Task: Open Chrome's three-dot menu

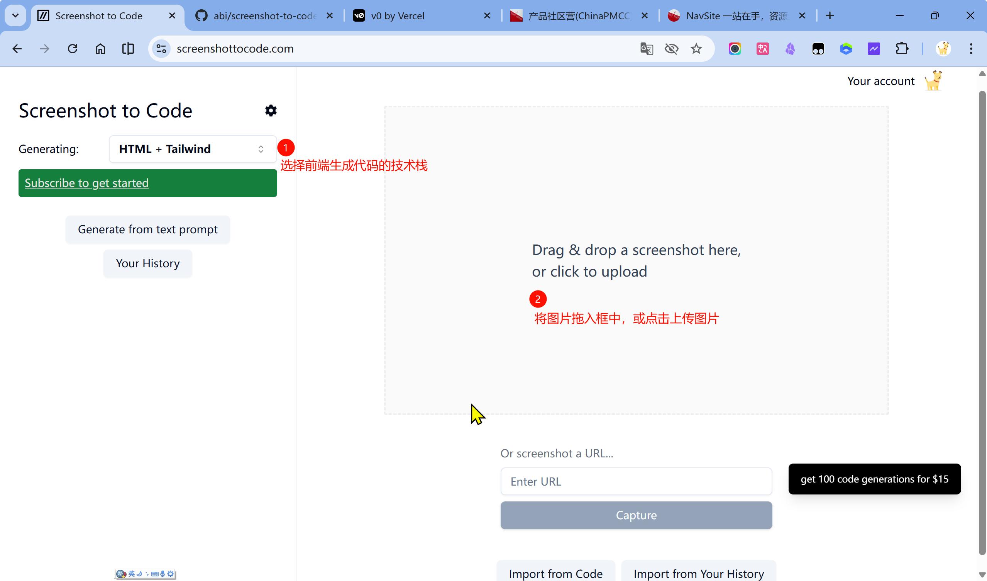Action: tap(971, 49)
